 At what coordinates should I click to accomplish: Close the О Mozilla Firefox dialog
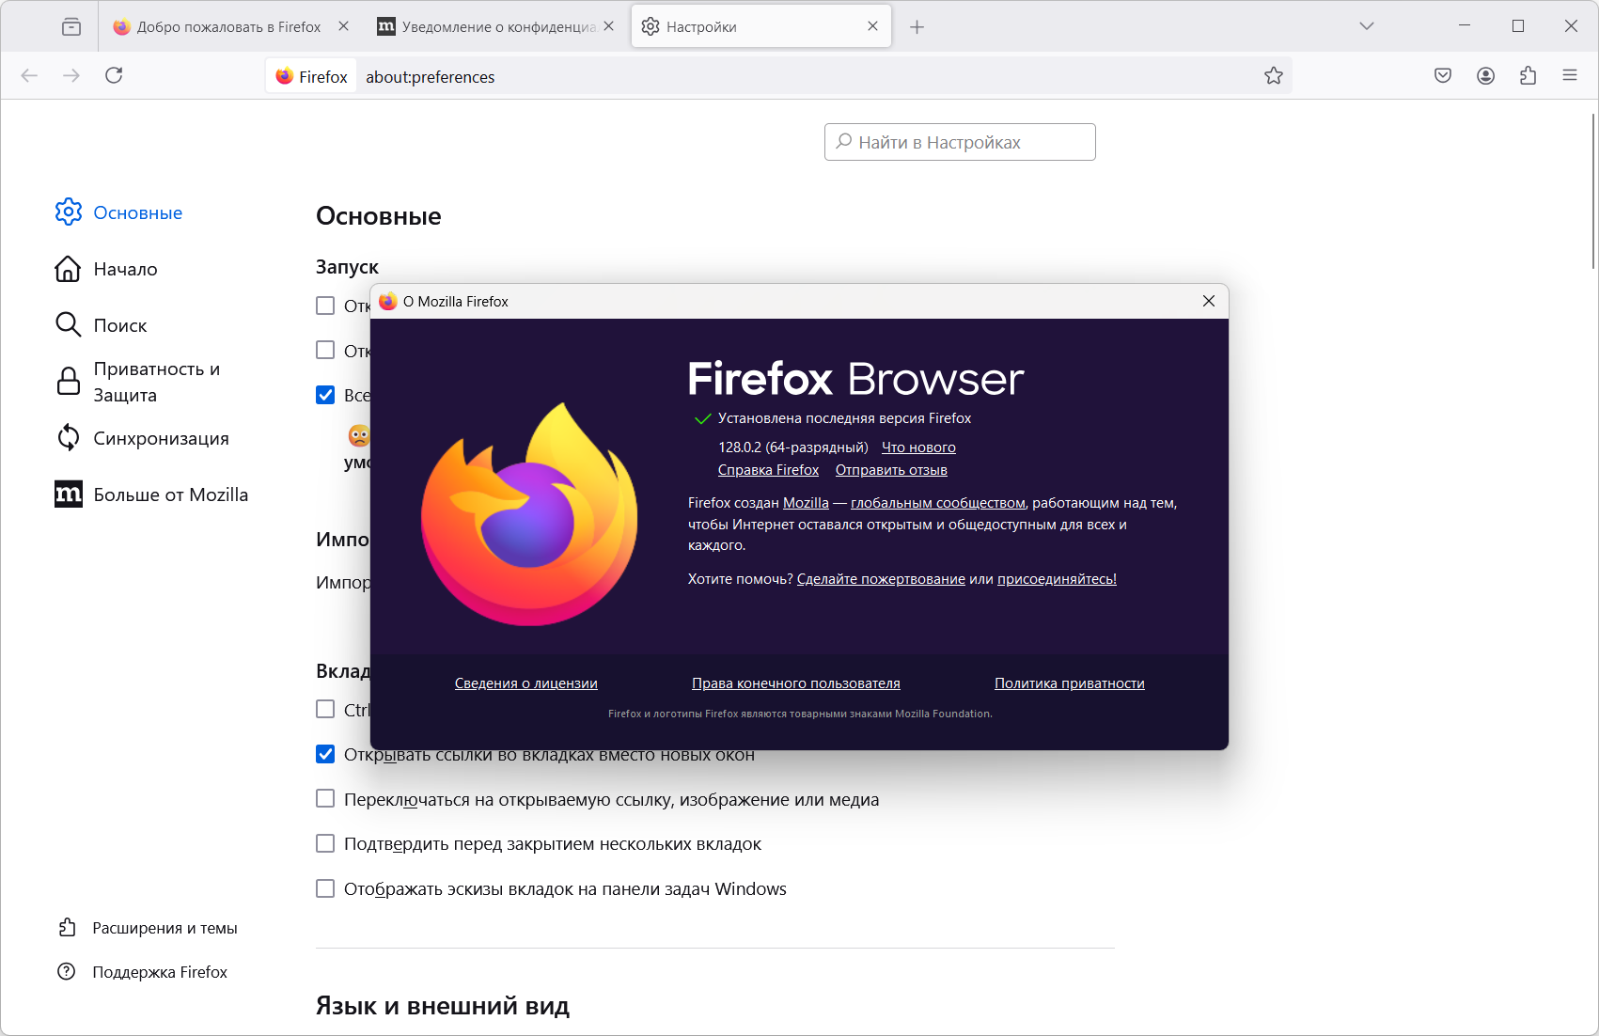tap(1209, 301)
